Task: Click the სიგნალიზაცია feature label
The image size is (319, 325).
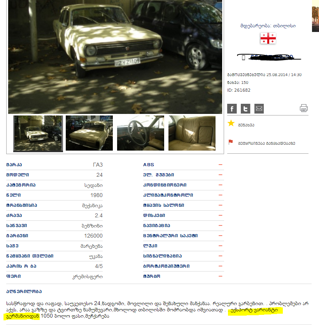Action: tap(162, 256)
